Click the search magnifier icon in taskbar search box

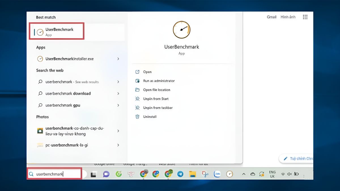[31, 174]
